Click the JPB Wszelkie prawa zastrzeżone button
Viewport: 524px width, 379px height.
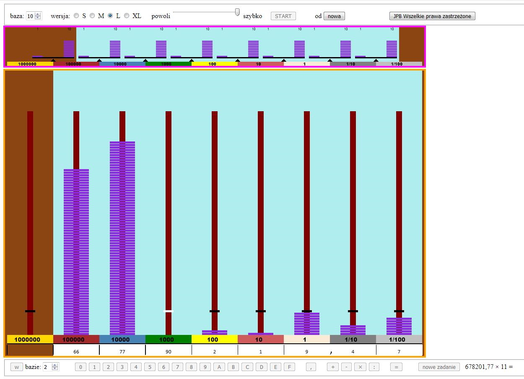pyautogui.click(x=432, y=16)
